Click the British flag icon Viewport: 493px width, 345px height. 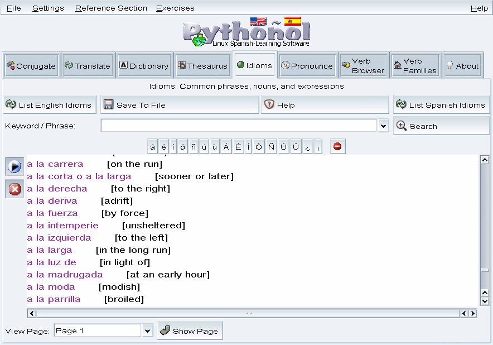(258, 21)
